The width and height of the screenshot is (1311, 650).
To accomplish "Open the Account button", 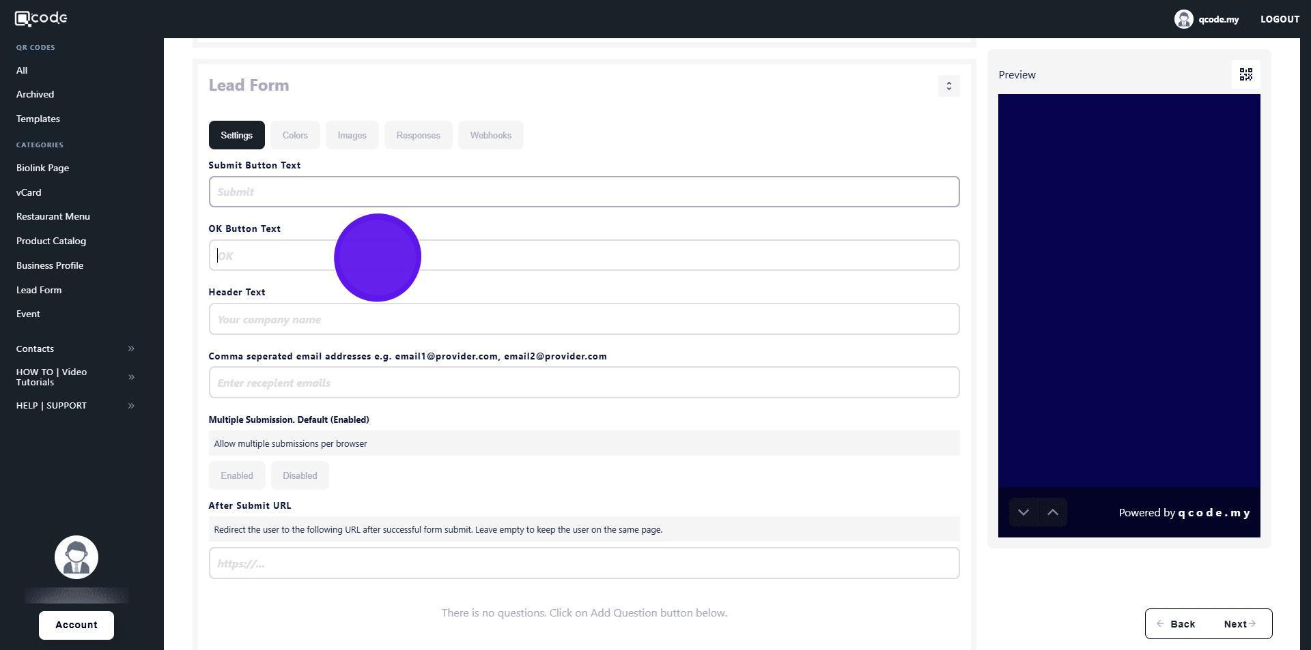I will [x=76, y=625].
